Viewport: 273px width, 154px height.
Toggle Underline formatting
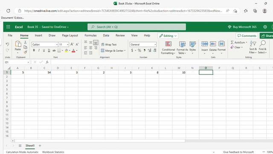pyautogui.click(x=44, y=50)
